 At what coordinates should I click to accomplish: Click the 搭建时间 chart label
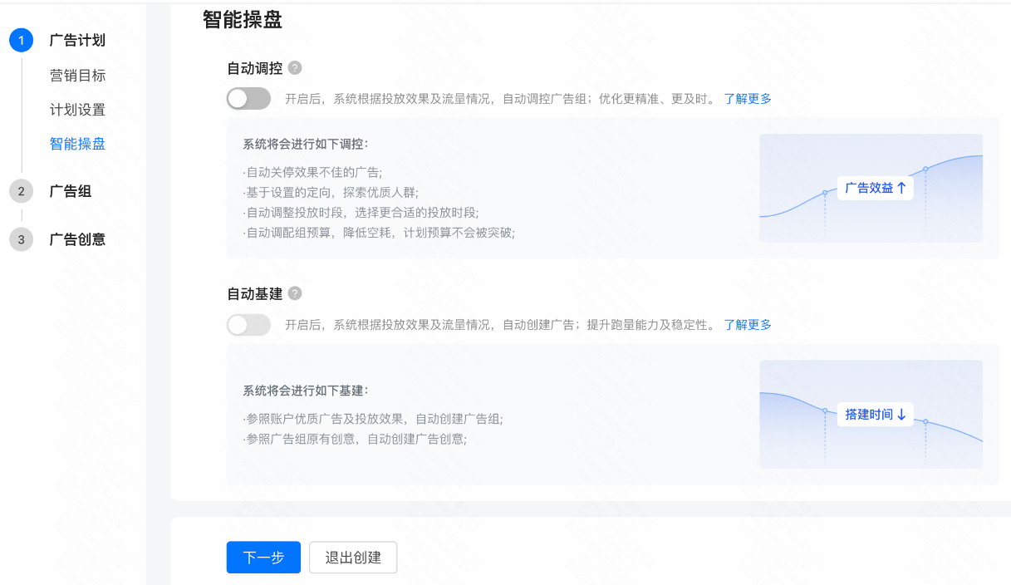pyautogui.click(x=874, y=414)
